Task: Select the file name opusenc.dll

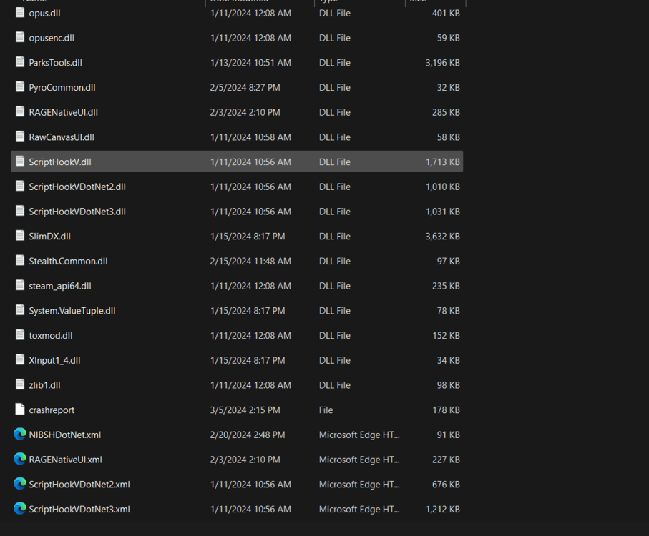Action: pos(52,38)
